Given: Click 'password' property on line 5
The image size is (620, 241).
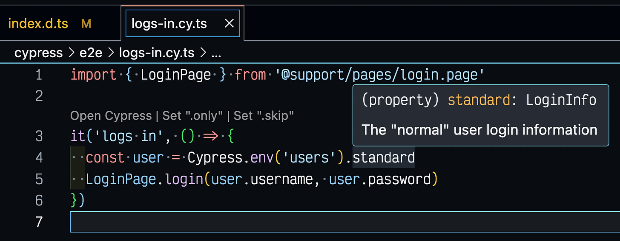Looking at the screenshot, I should [x=399, y=179].
